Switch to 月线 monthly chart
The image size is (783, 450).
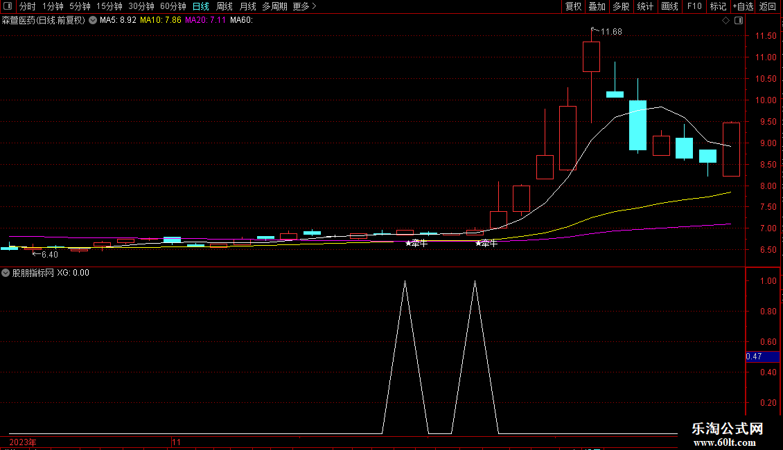pyautogui.click(x=247, y=6)
